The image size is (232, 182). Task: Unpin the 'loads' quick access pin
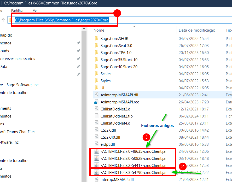(79, 51)
